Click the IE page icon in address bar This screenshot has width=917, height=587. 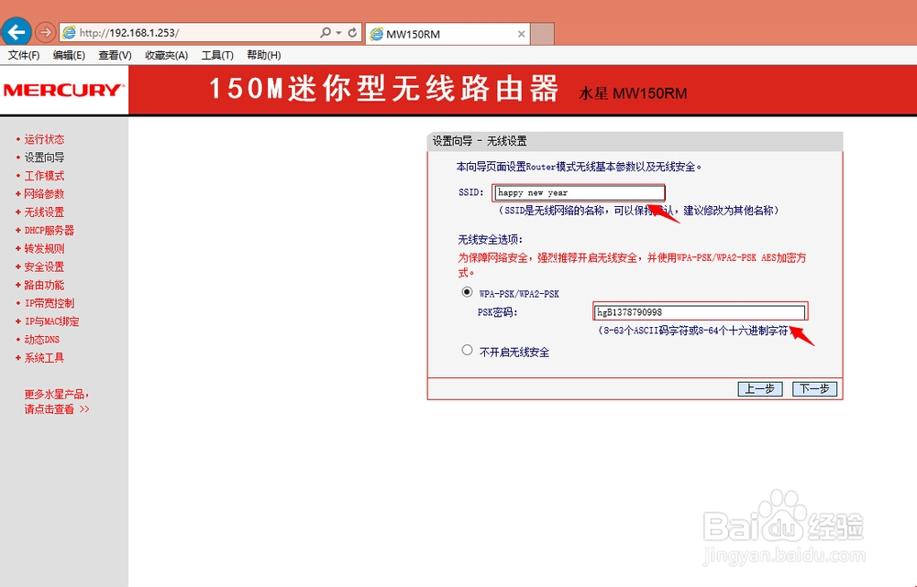coord(69,33)
